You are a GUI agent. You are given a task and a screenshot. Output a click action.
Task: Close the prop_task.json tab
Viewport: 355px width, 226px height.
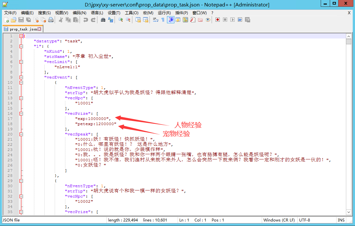39,29
